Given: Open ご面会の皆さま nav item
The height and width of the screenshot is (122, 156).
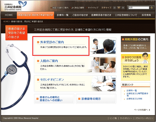Looking at the screenshot, I should [80, 15].
